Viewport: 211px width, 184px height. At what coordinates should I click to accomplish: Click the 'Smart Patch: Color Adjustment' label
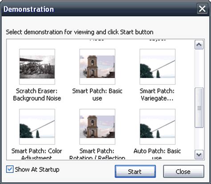[x=37, y=154]
